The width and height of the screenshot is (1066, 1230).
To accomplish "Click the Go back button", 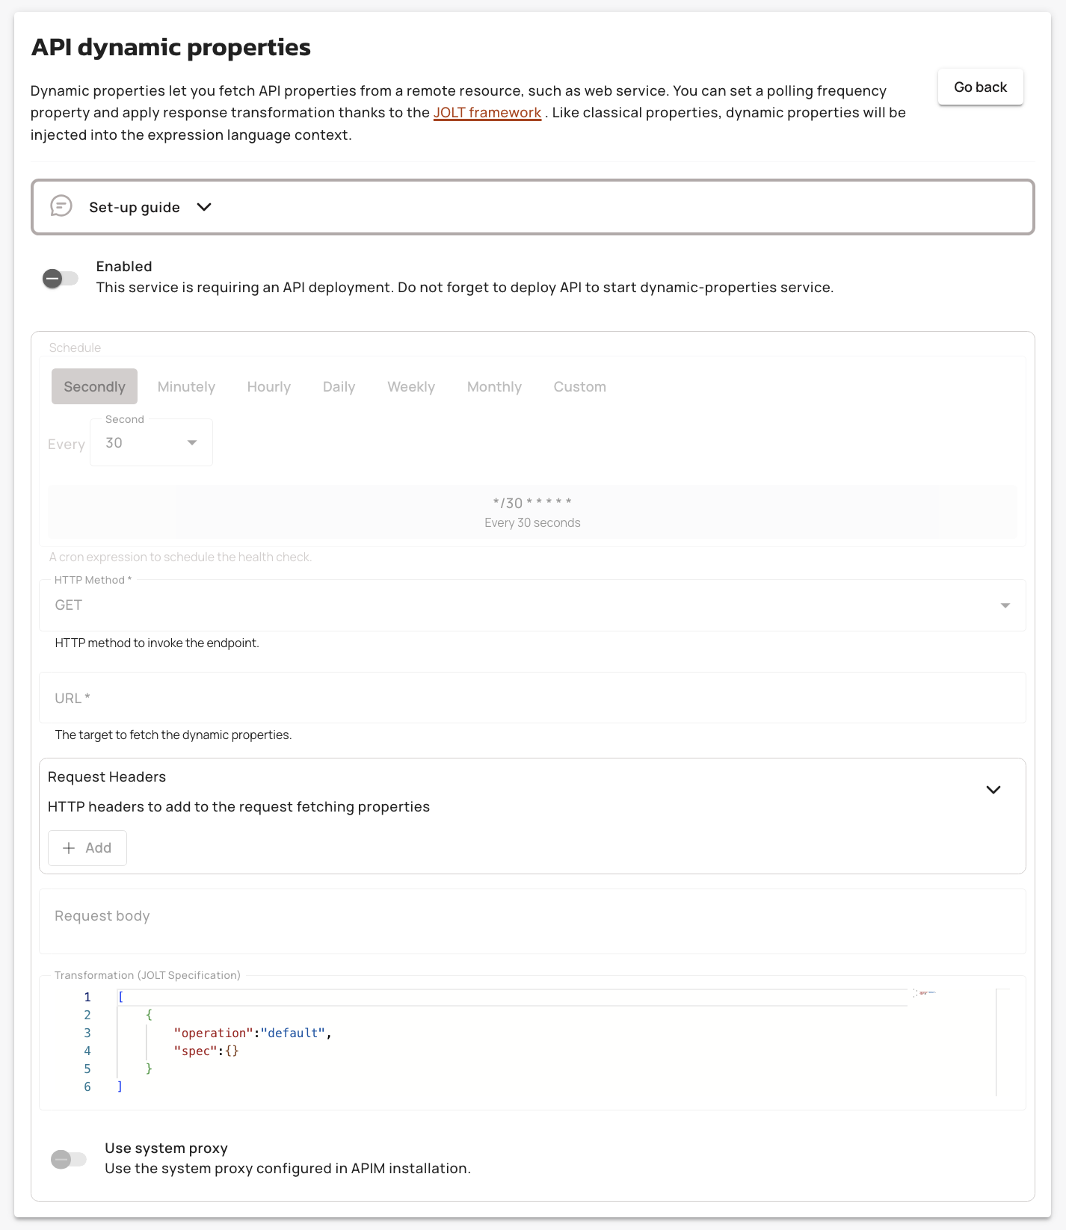I will [980, 87].
